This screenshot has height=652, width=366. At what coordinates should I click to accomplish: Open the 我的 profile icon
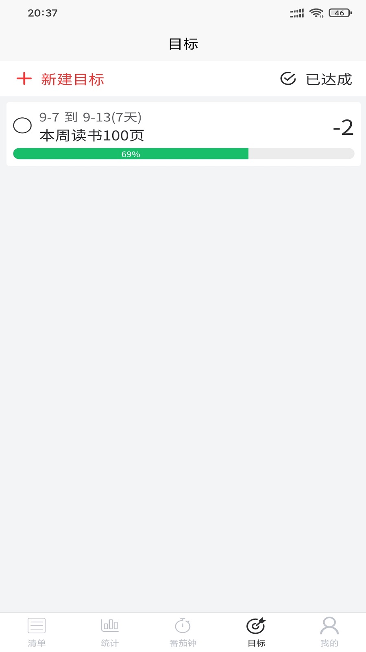click(x=329, y=625)
